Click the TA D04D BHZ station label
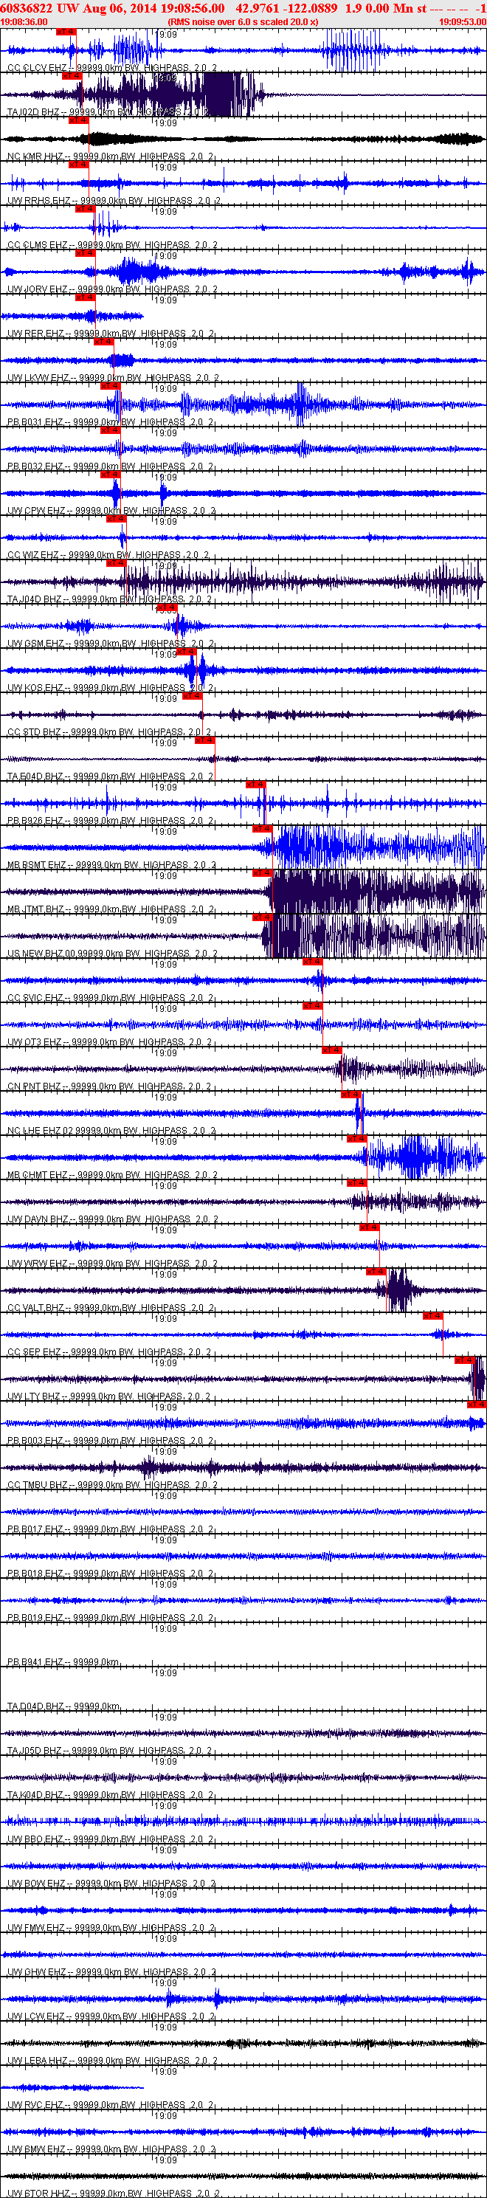Viewport: 487px width, 2198px height. coord(64,1706)
